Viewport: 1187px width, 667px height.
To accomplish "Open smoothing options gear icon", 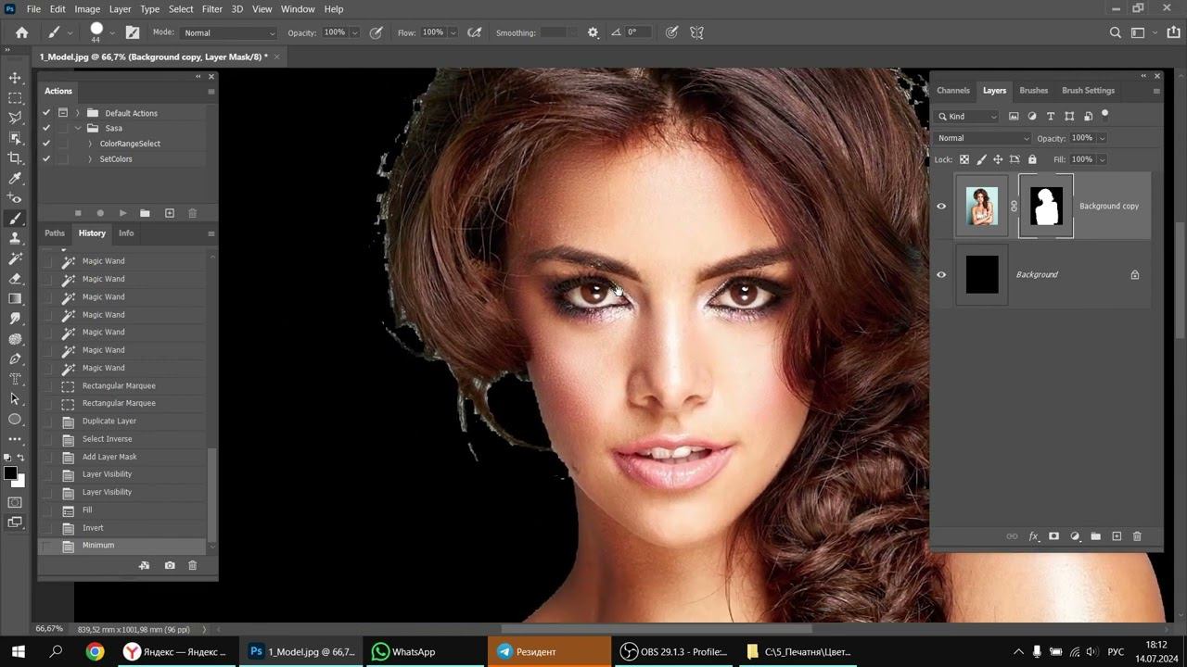I will click(x=593, y=32).
